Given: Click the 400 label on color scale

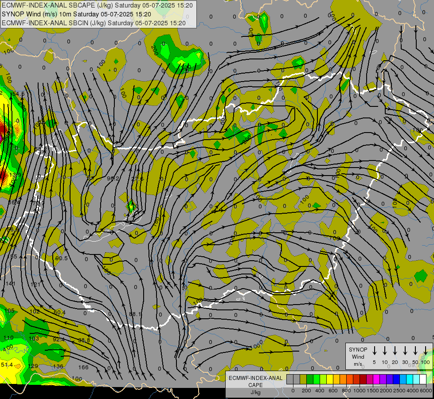Looking at the screenshot, I should pyautogui.click(x=320, y=391).
